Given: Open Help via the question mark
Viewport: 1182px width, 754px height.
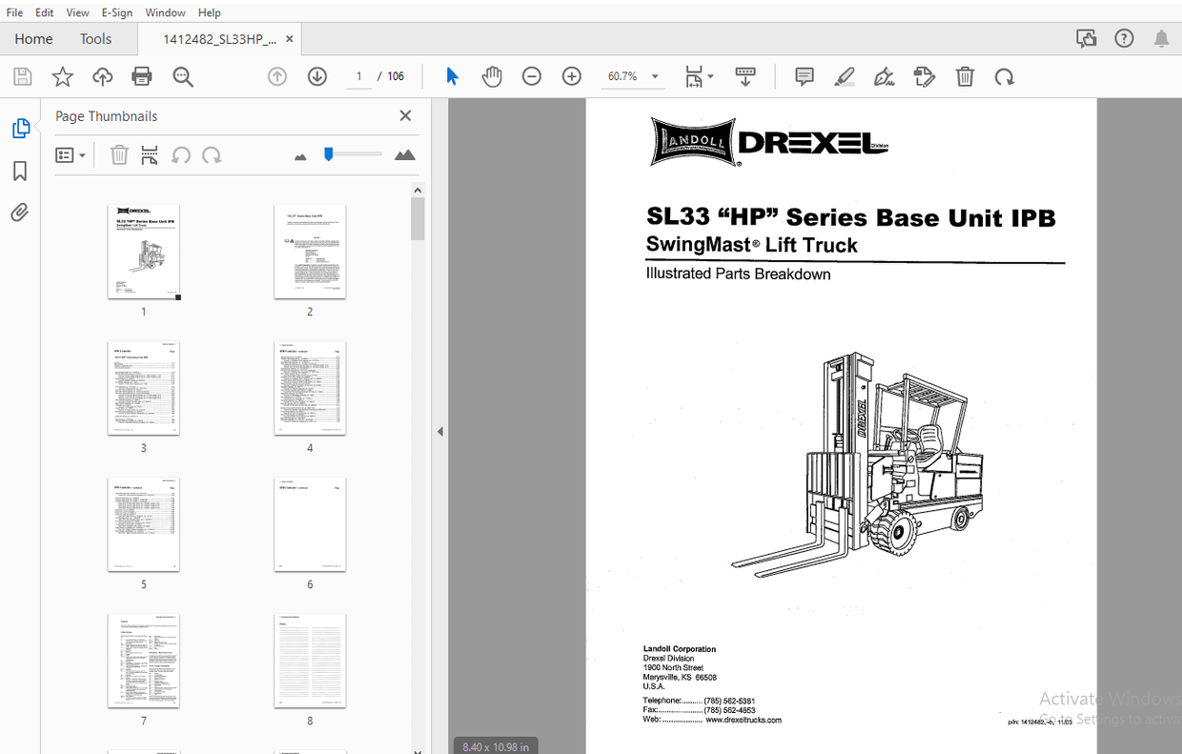Looking at the screenshot, I should coord(1124,38).
